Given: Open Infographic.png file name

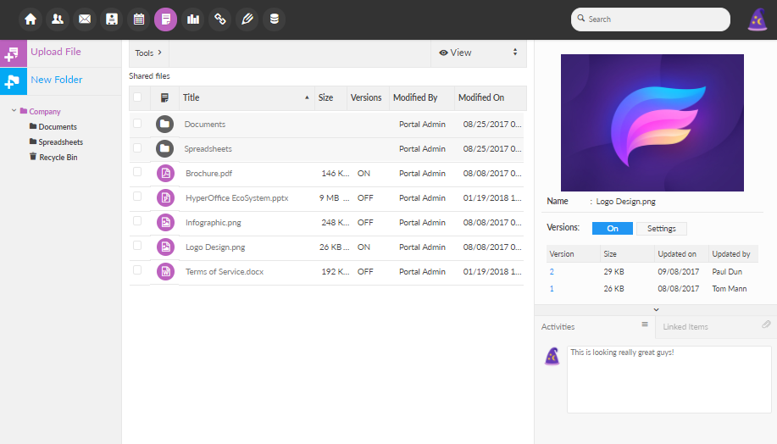Looking at the screenshot, I should click(x=213, y=223).
